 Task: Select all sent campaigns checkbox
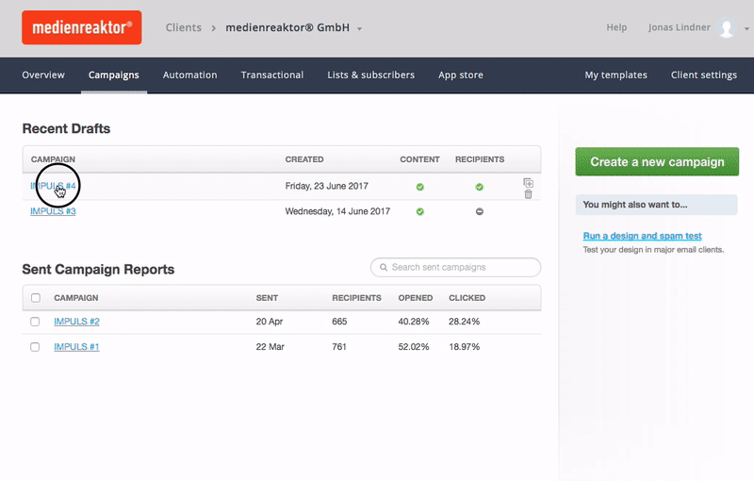coord(36,298)
